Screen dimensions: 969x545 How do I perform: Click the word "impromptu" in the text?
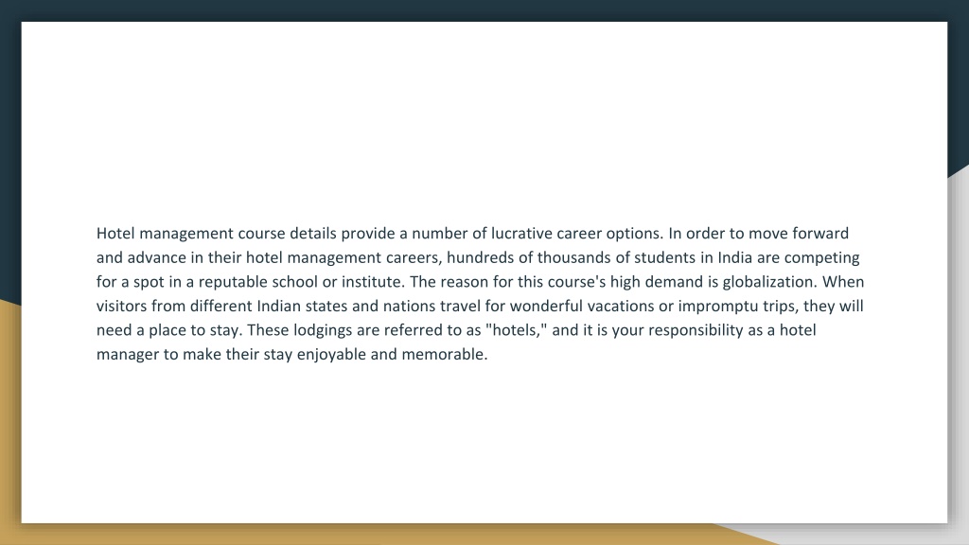pyautogui.click(x=717, y=306)
